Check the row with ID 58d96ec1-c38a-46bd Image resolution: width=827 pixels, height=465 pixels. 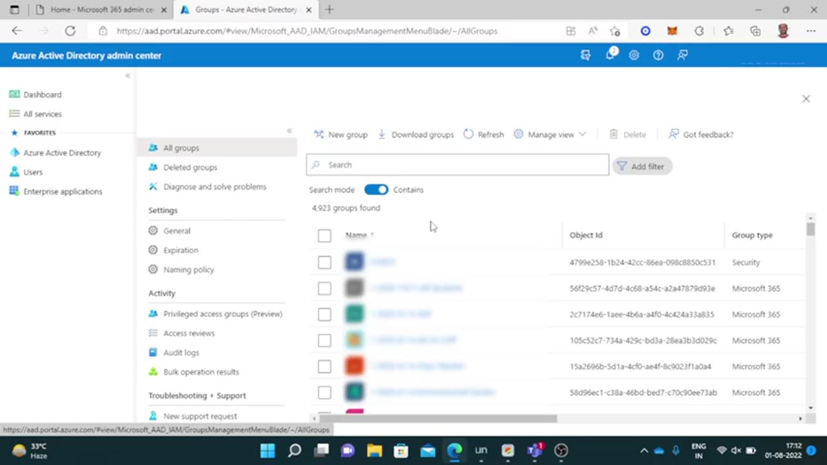[324, 393]
